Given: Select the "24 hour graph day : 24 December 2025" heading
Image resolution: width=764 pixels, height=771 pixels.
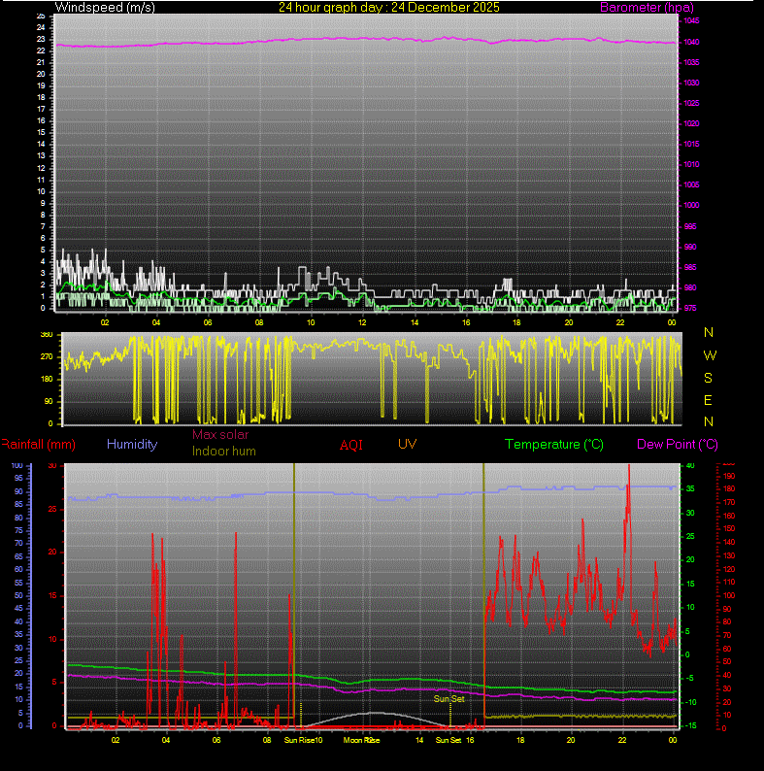Looking at the screenshot, I should (389, 8).
